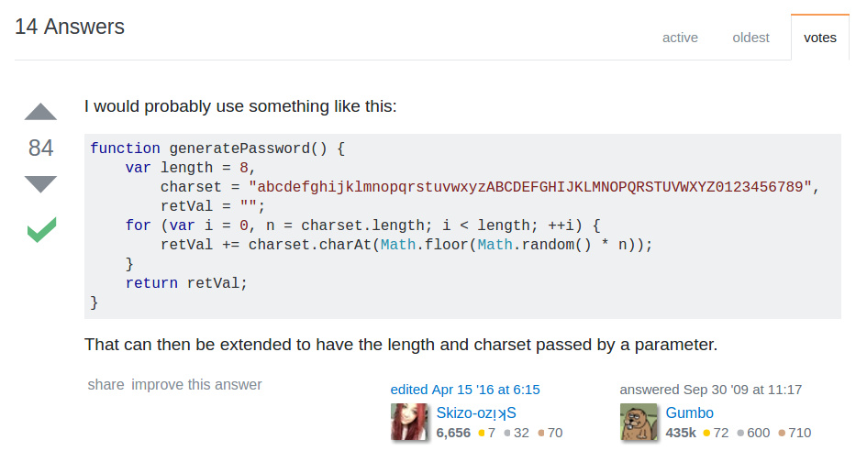Viewport: 867px width, 462px height.
Task: Switch to the votes sorting tab
Action: (x=819, y=38)
